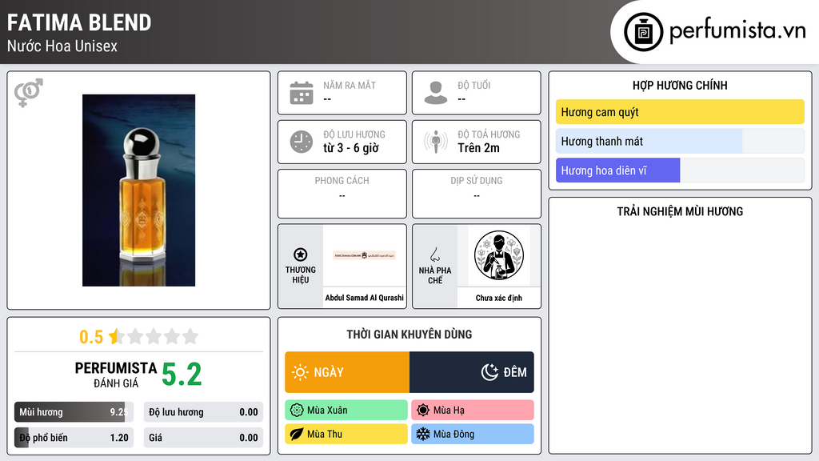Click the perfumista.vn site name
This screenshot has height=461, width=819.
click(737, 31)
